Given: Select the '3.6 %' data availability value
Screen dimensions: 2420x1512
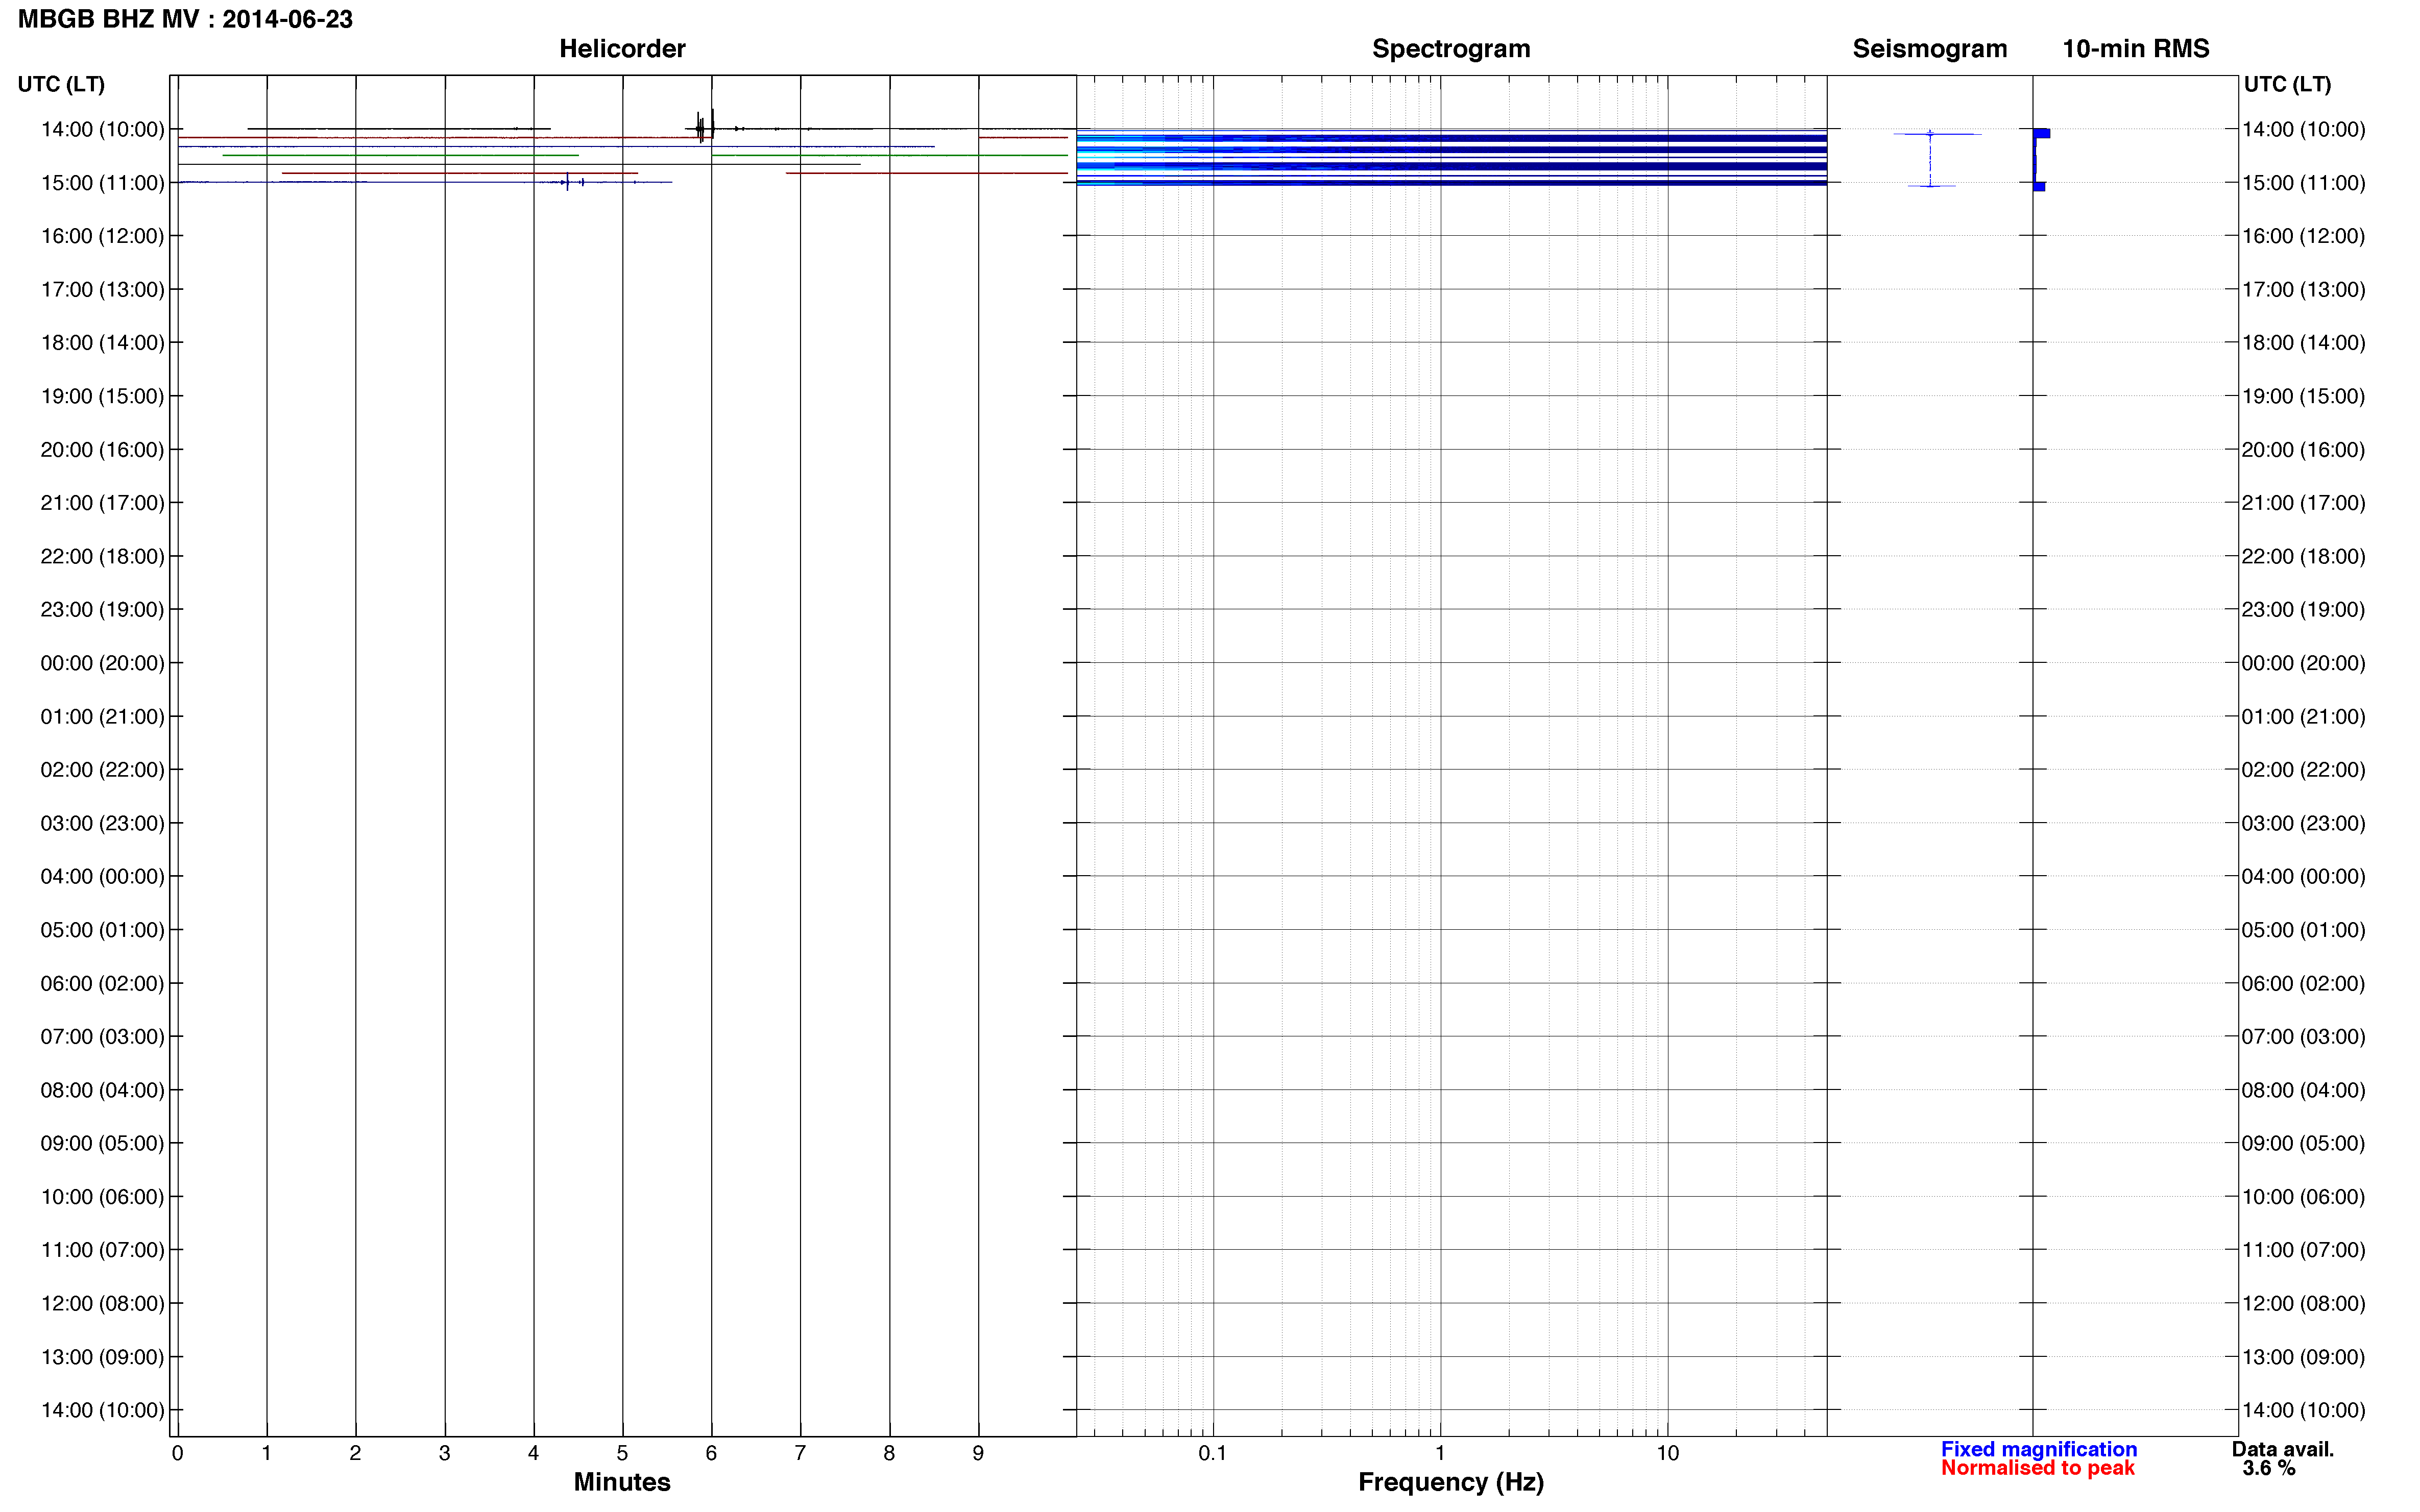Looking at the screenshot, I should click(2269, 1468).
